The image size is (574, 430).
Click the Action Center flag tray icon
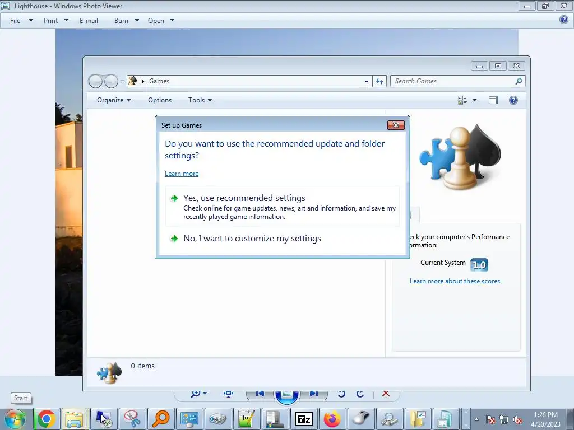[x=490, y=420]
